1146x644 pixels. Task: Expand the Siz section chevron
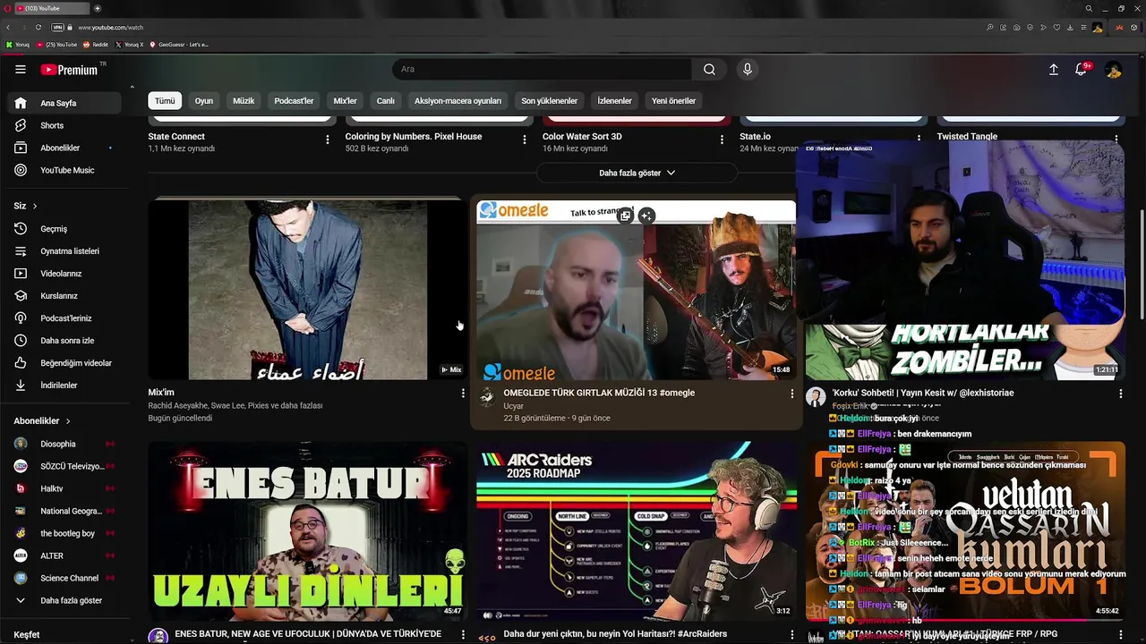(x=35, y=207)
